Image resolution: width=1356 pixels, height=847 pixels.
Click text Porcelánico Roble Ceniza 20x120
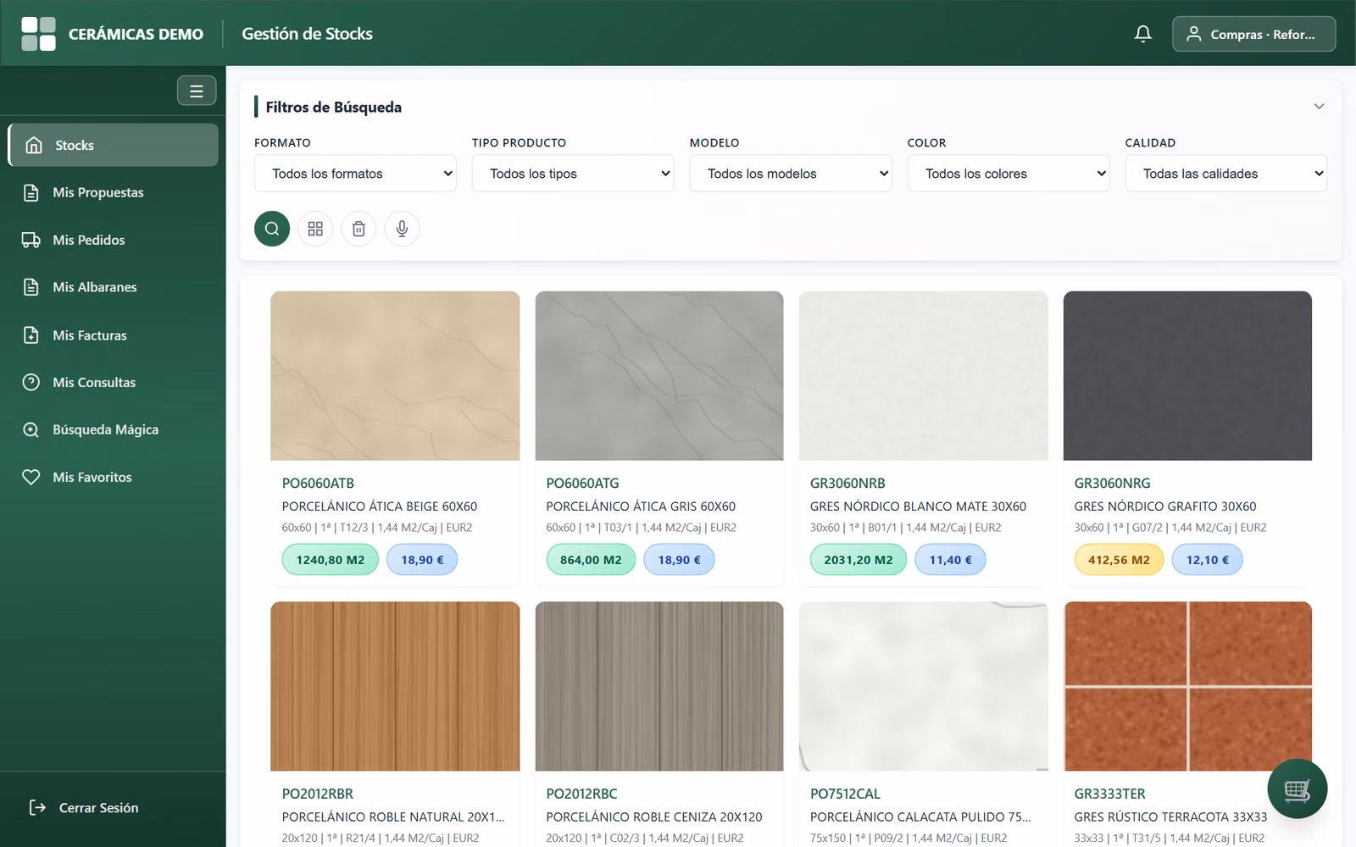click(654, 817)
